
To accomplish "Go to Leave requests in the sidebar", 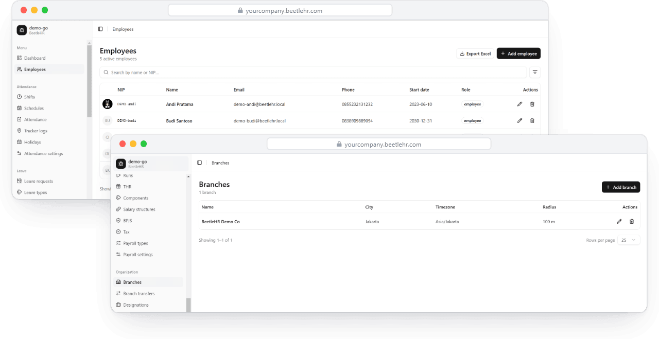I will coord(49,181).
